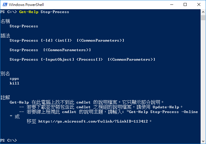This screenshot has height=144, width=206.
Task: Click Stop-Process under the 名稱 heading
Action: (x=24, y=26)
